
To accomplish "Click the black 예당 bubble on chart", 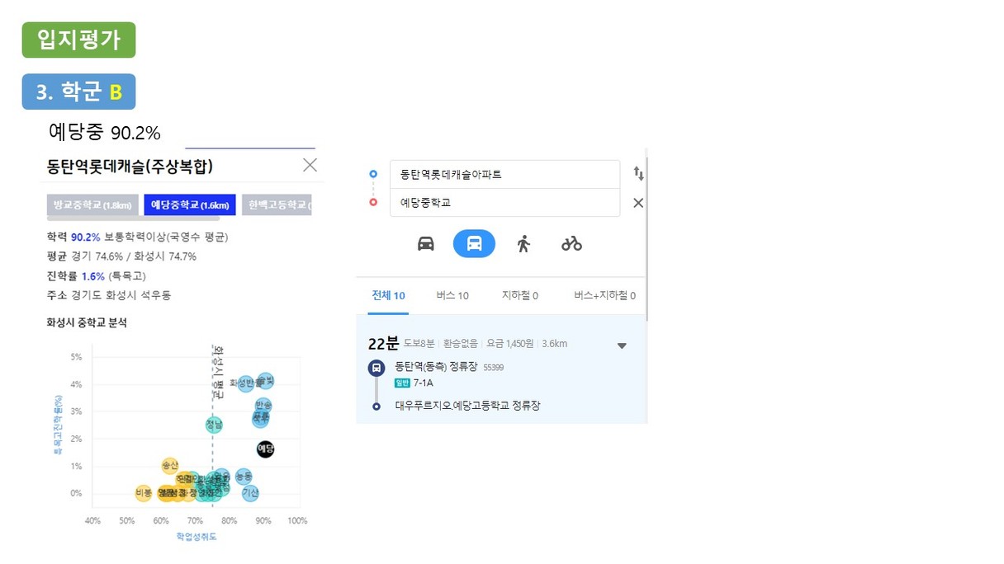I will [265, 449].
